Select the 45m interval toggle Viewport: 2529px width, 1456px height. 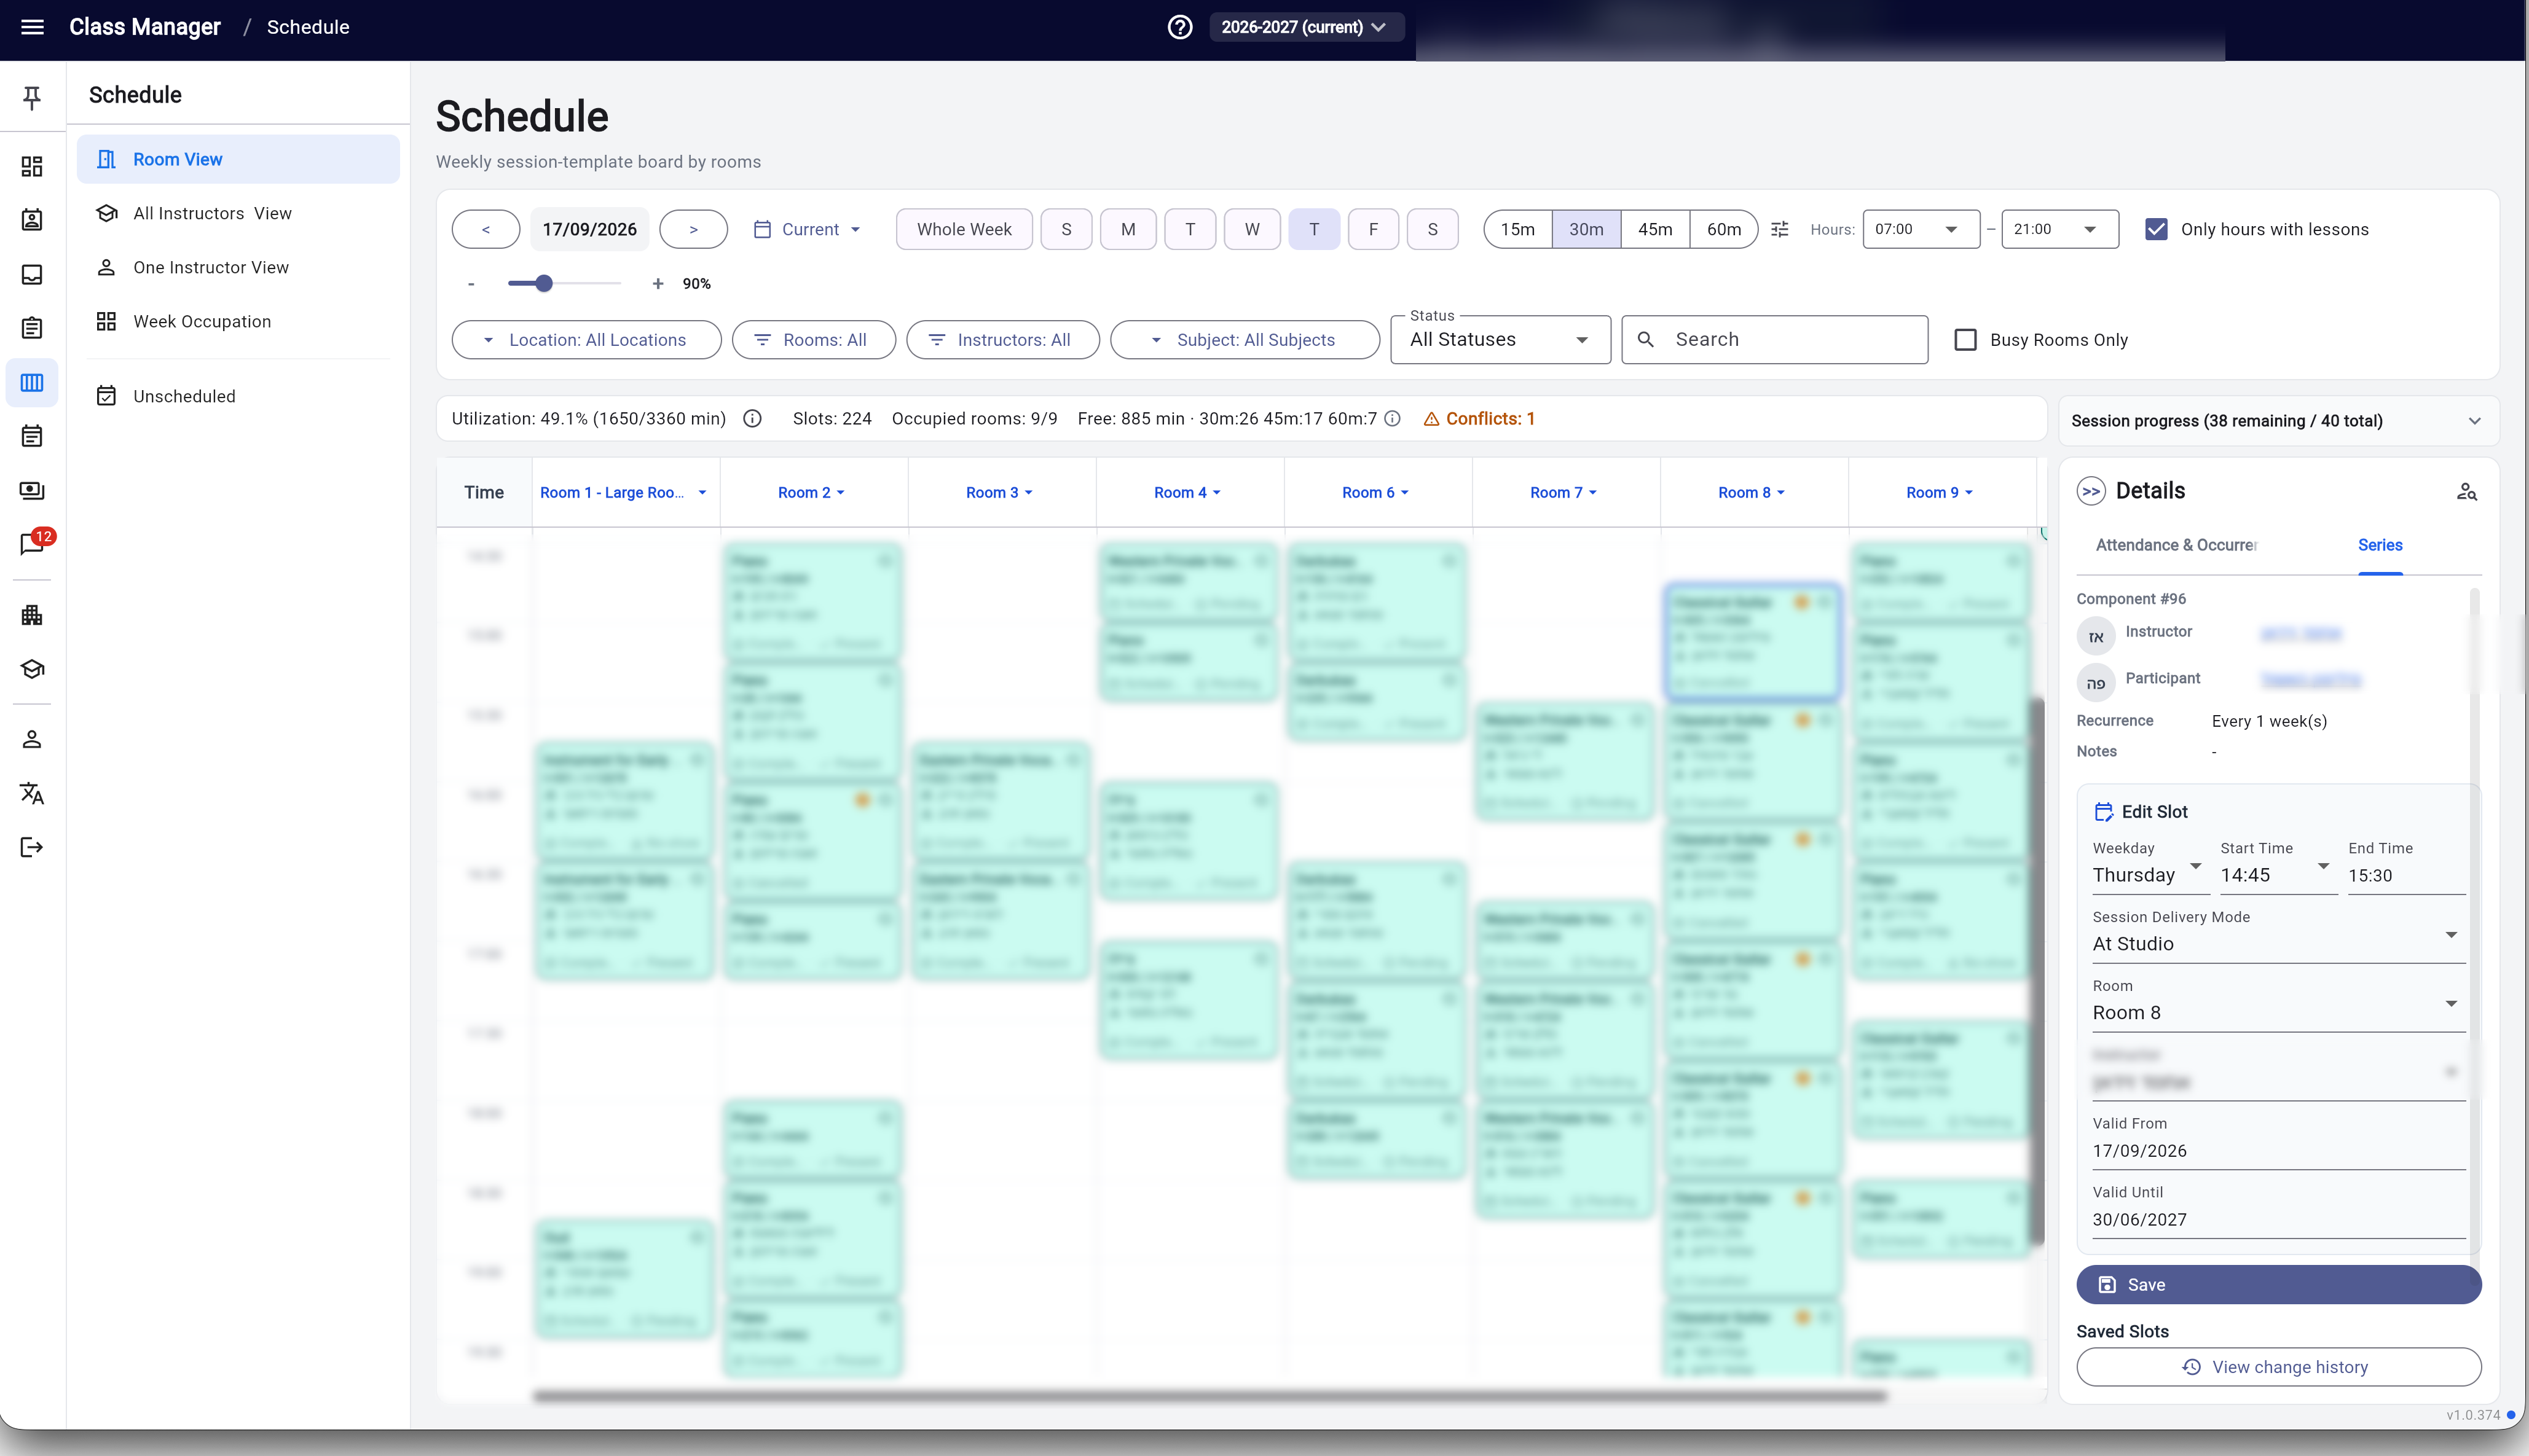coord(1654,229)
